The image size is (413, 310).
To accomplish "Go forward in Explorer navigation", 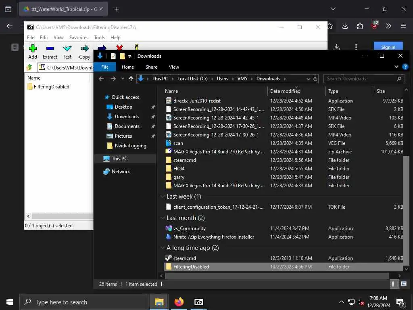I will pos(113,79).
